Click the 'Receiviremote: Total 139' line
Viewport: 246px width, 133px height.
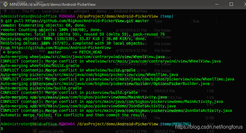click(x=83, y=34)
